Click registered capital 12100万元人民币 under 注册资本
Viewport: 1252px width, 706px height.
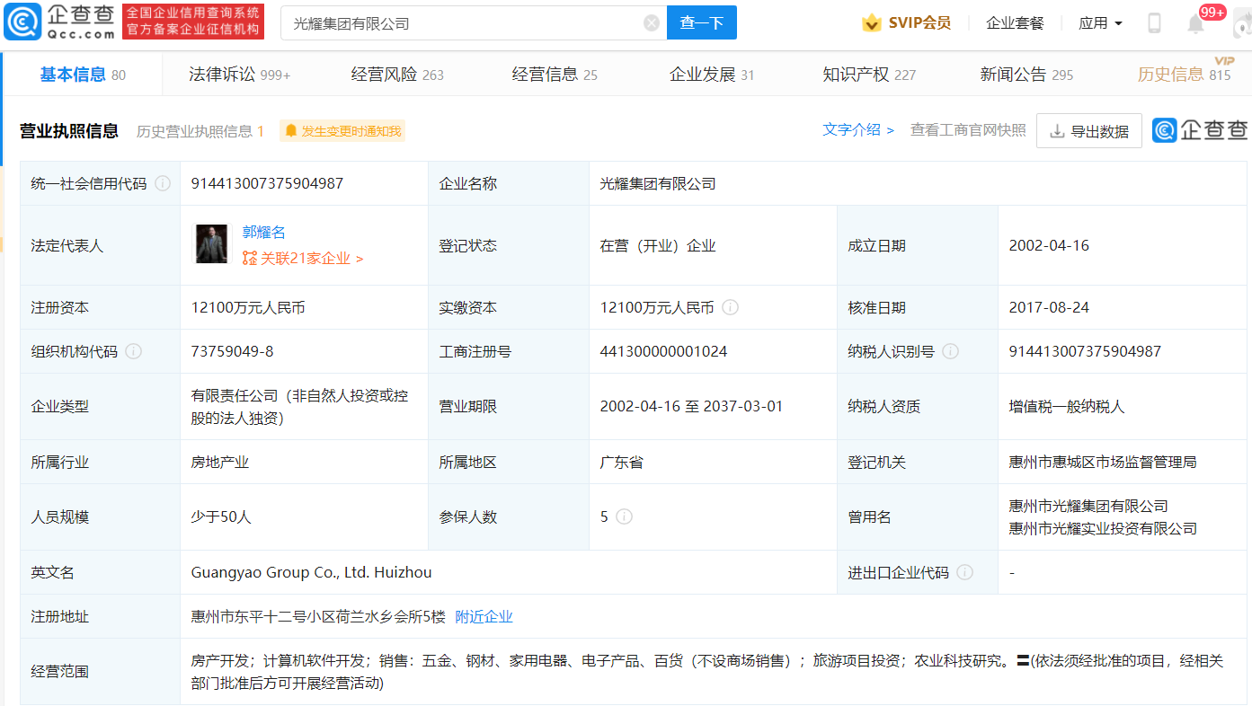click(x=248, y=307)
